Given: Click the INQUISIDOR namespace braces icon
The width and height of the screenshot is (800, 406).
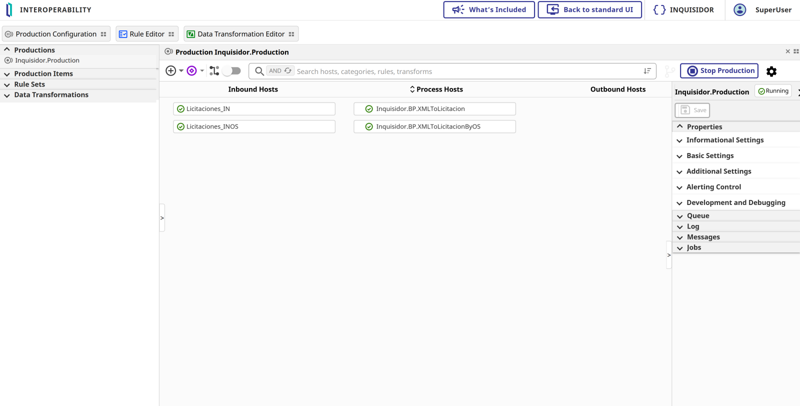Looking at the screenshot, I should pyautogui.click(x=659, y=10).
